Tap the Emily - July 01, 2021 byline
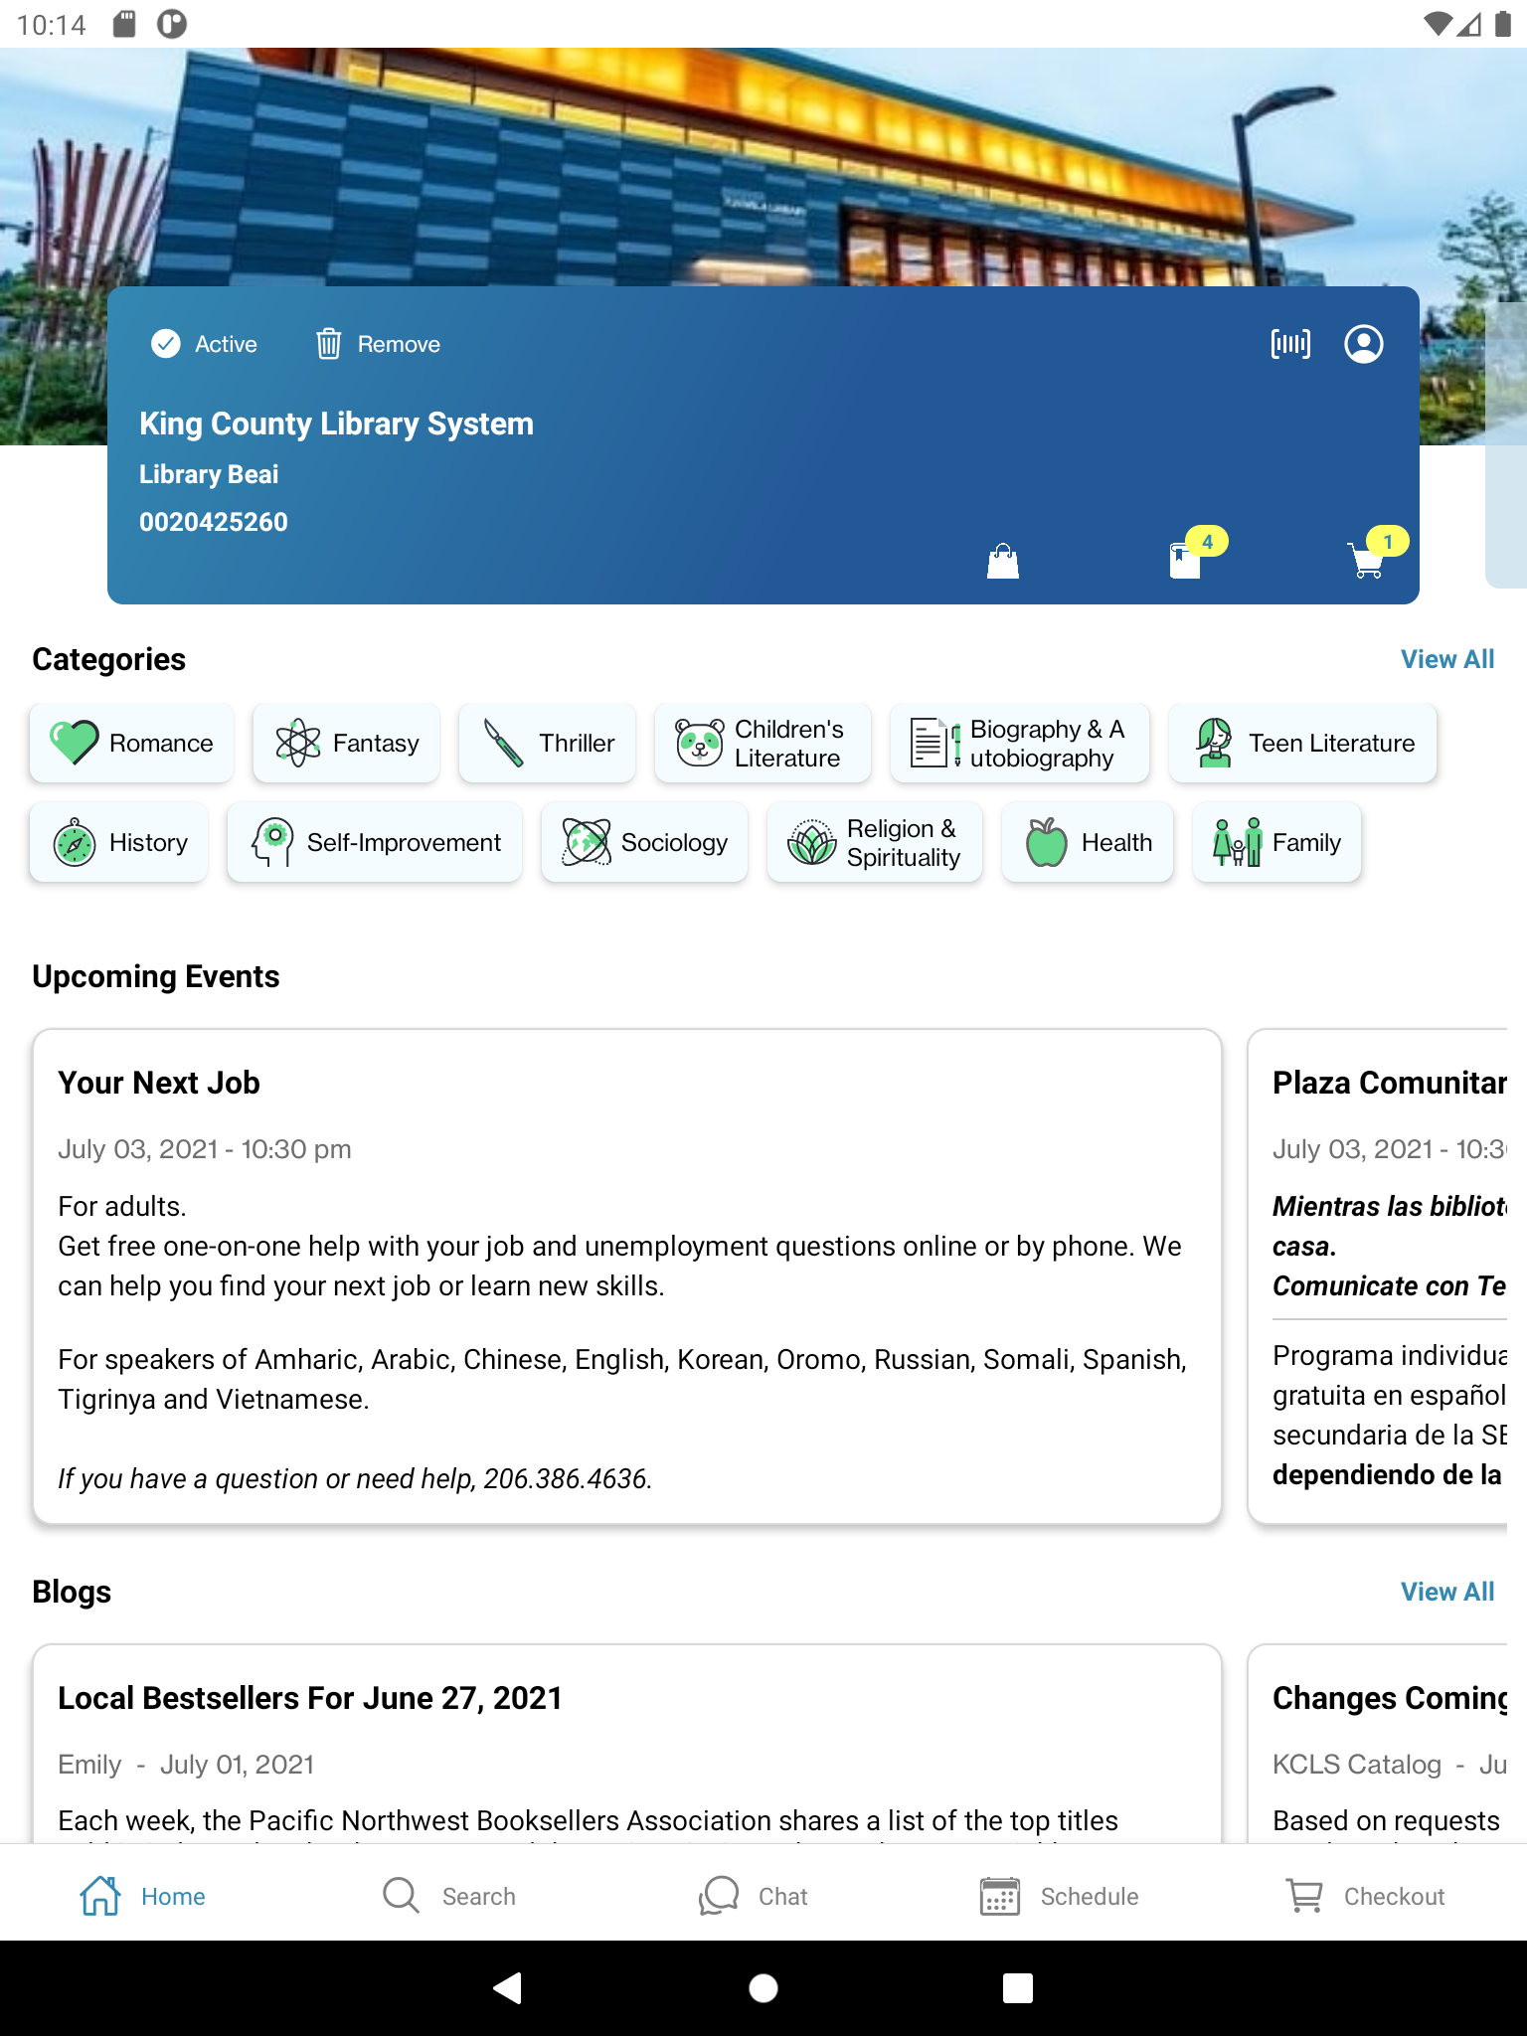 click(186, 1765)
